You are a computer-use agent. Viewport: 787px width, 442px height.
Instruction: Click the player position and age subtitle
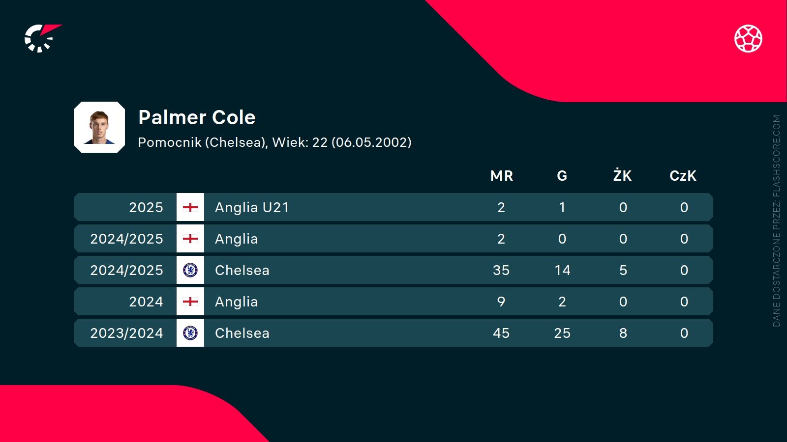274,142
